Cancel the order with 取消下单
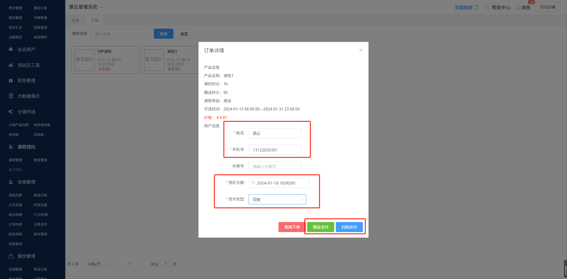Screen dimensions: 567x279 [x=292, y=227]
